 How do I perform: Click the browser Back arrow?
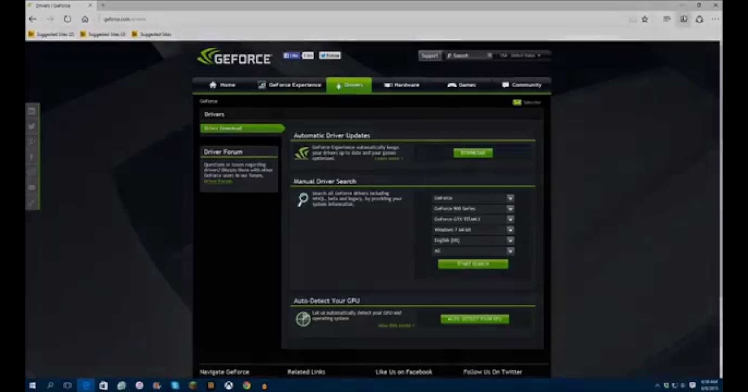pos(33,19)
